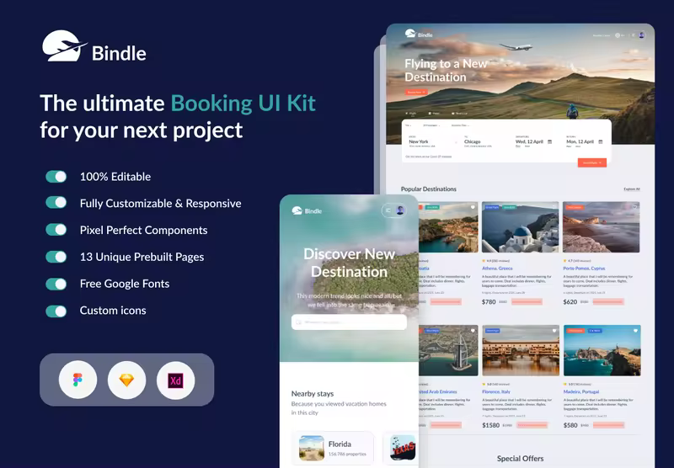The width and height of the screenshot is (674, 468).
Task: Favorite the Porto Pomos, Cyprus card heart
Action: tap(635, 207)
